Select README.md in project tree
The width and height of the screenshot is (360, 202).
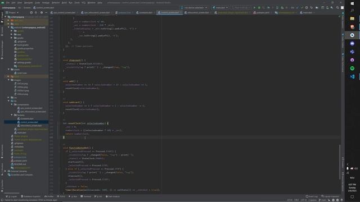point(19,164)
